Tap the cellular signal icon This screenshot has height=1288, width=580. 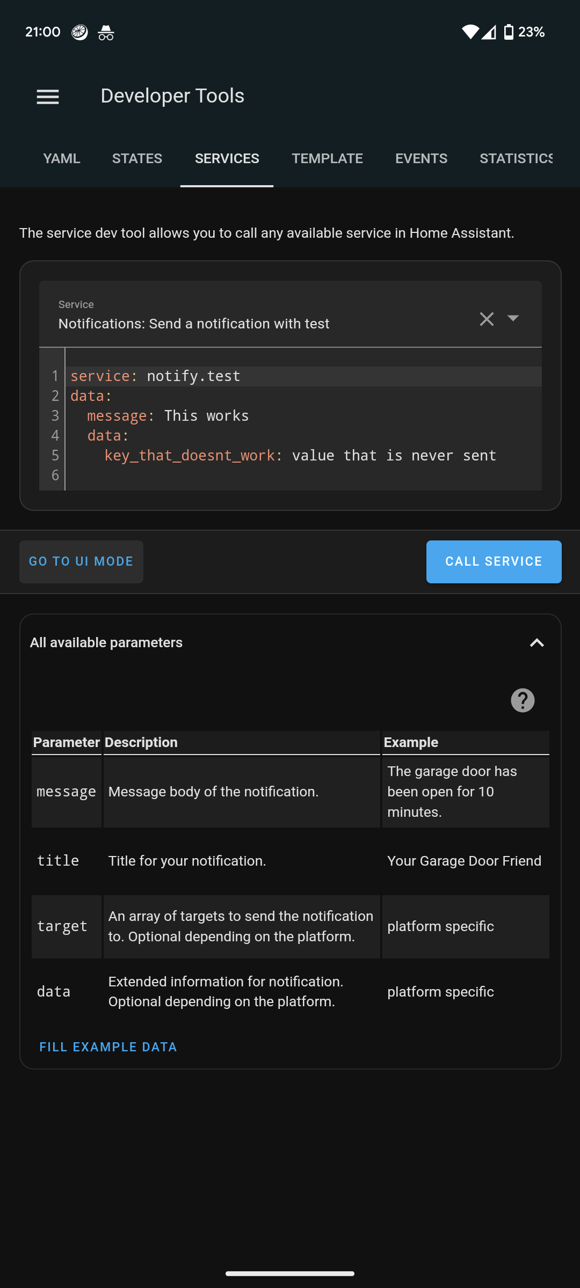point(489,32)
